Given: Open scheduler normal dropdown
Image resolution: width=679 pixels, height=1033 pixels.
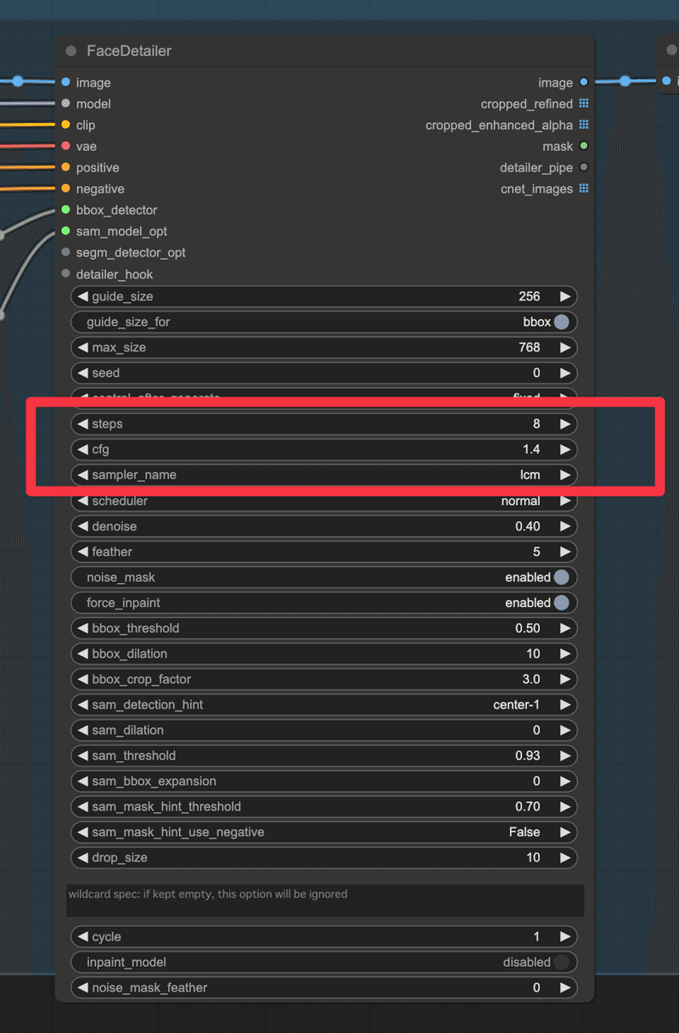Looking at the screenshot, I should coord(325,501).
